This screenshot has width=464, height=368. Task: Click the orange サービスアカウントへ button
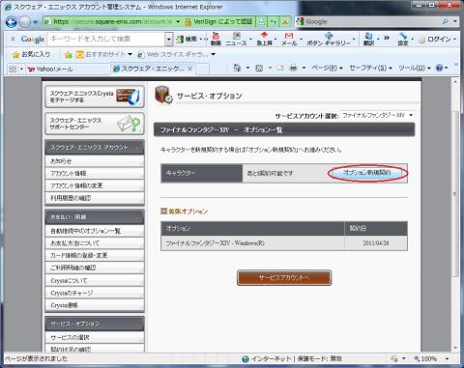pyautogui.click(x=284, y=277)
